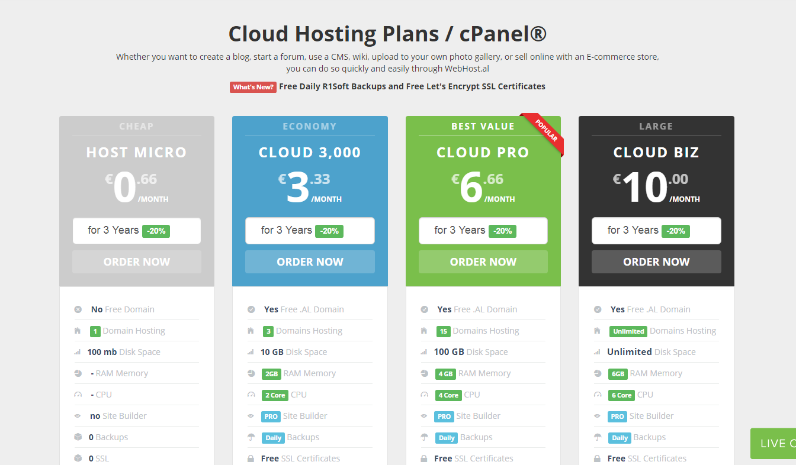Screen dimensions: 796x465
Task: Click the house icon beside Unlimited Domains Hosting
Action: point(598,331)
